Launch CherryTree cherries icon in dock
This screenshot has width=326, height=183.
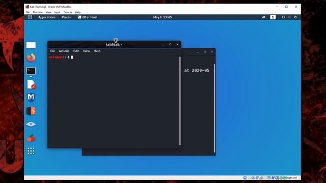pyautogui.click(x=31, y=138)
